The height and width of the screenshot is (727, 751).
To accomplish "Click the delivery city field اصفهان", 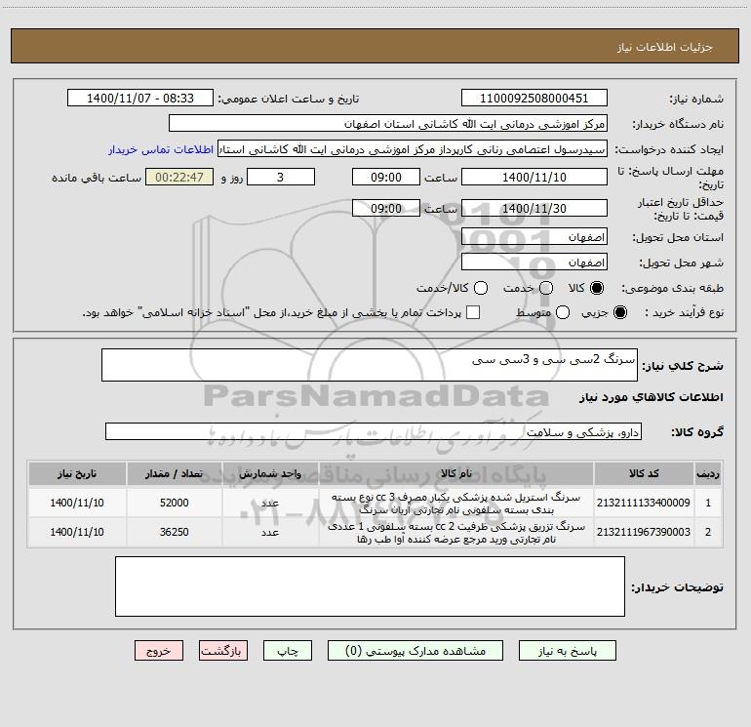I will click(534, 263).
